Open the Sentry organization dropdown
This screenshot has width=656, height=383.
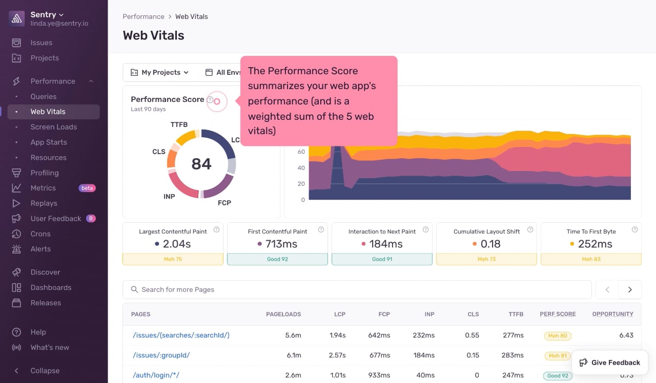[x=47, y=15]
